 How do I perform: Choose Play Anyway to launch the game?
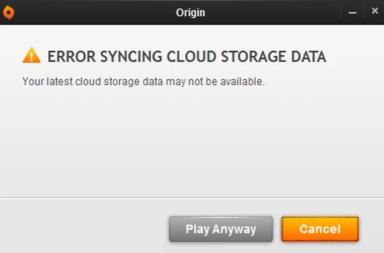click(221, 229)
